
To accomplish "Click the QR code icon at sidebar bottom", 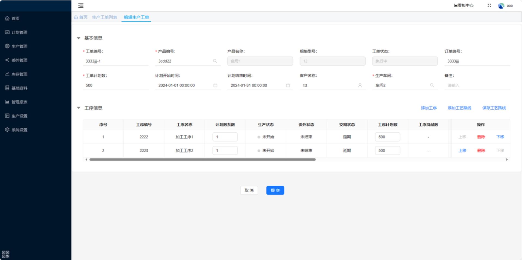I will click(x=5, y=254).
